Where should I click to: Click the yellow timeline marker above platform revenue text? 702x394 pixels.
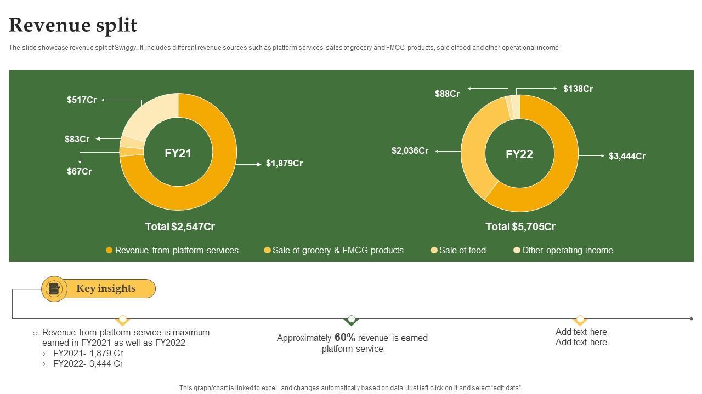coord(123,319)
